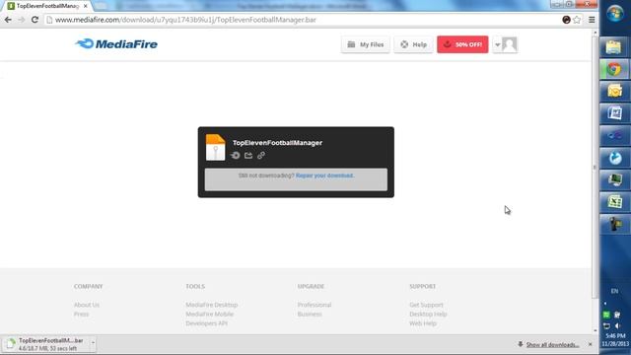The height and width of the screenshot is (355, 631).
Task: Open the MediaFire Desktop footer link
Action: click(212, 305)
